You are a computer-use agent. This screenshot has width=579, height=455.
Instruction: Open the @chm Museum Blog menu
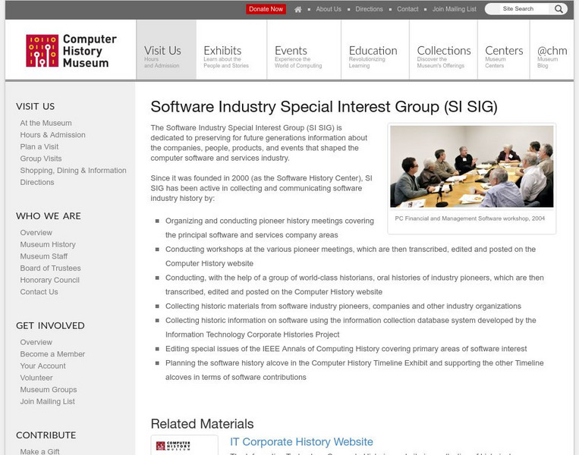[552, 50]
